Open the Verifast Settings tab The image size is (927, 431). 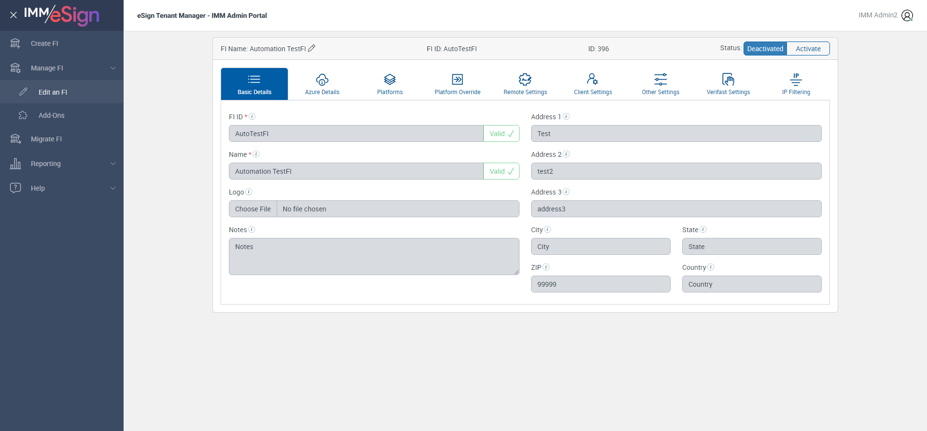pos(728,84)
